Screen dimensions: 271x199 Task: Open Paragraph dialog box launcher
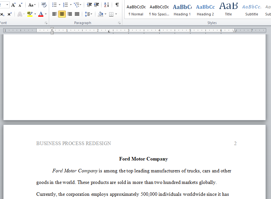tap(119, 23)
